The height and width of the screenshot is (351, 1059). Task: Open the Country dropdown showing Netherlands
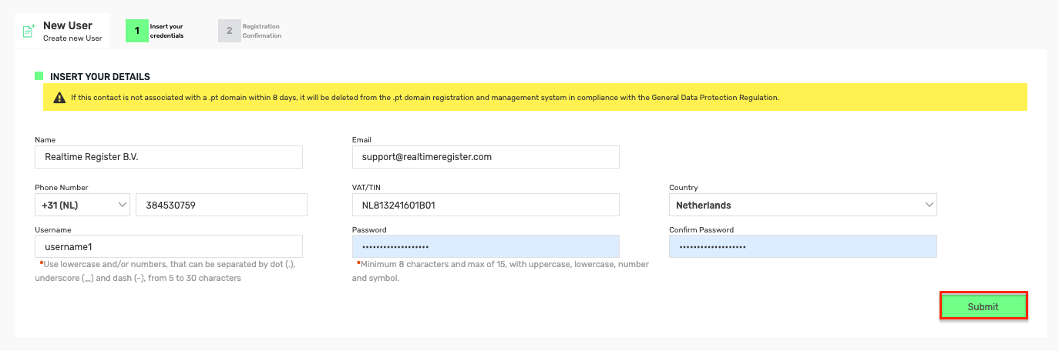pyautogui.click(x=803, y=205)
